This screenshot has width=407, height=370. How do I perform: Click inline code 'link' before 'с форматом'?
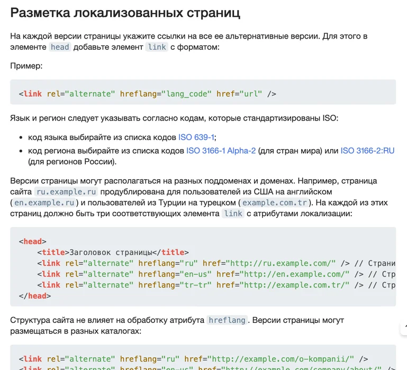tap(157, 47)
